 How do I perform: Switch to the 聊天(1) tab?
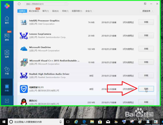[46, 11]
